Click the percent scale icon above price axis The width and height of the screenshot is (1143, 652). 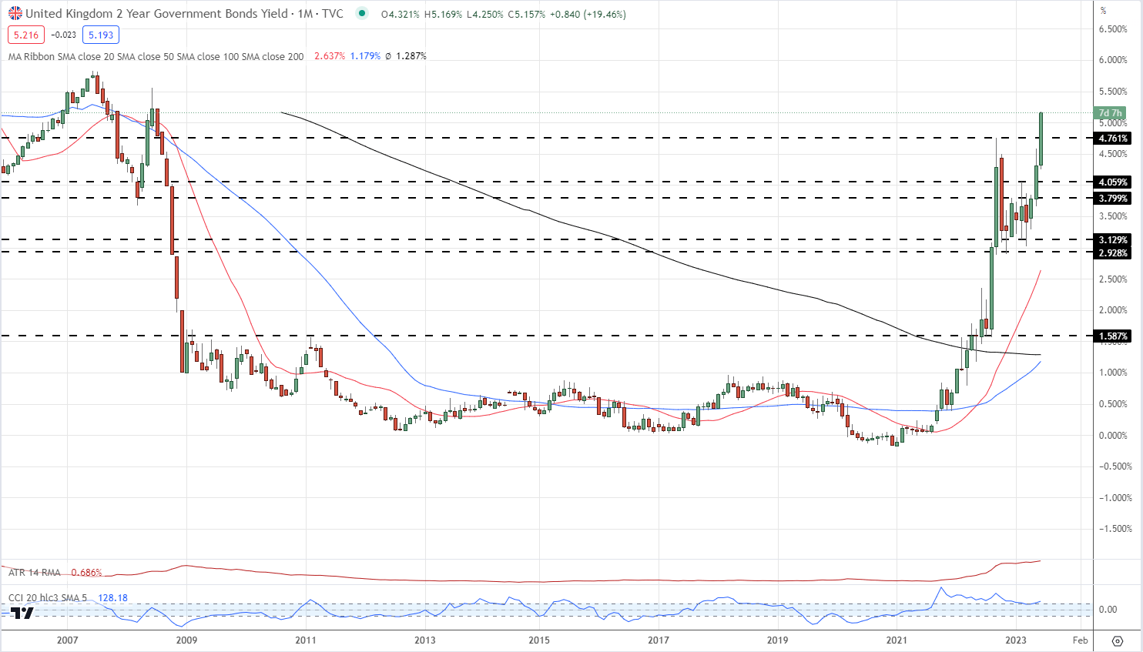(1103, 10)
